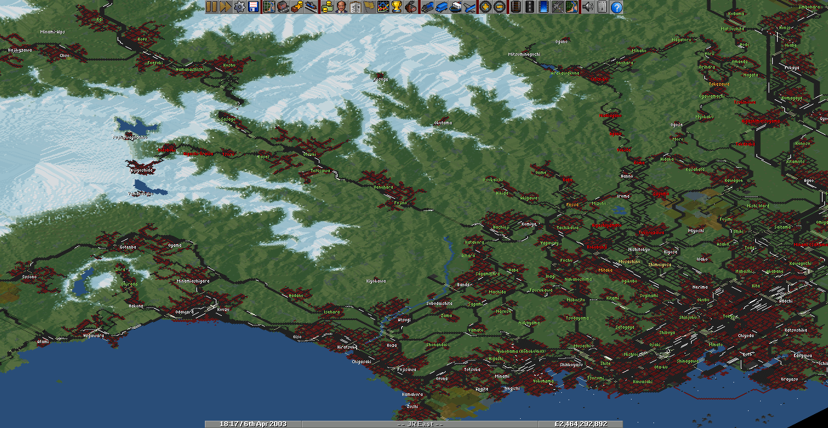Open the help question mark menu
828x428 pixels.
click(616, 7)
